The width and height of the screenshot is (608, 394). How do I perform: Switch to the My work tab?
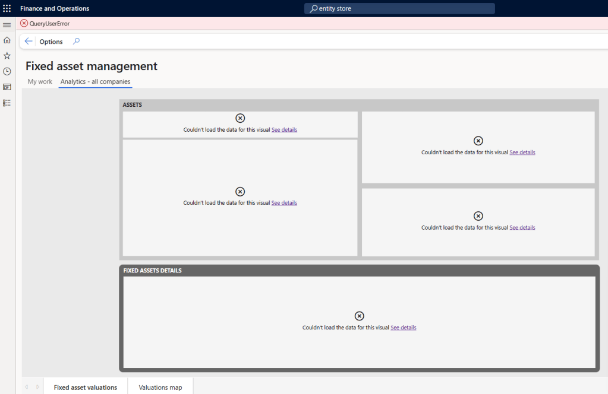click(40, 81)
